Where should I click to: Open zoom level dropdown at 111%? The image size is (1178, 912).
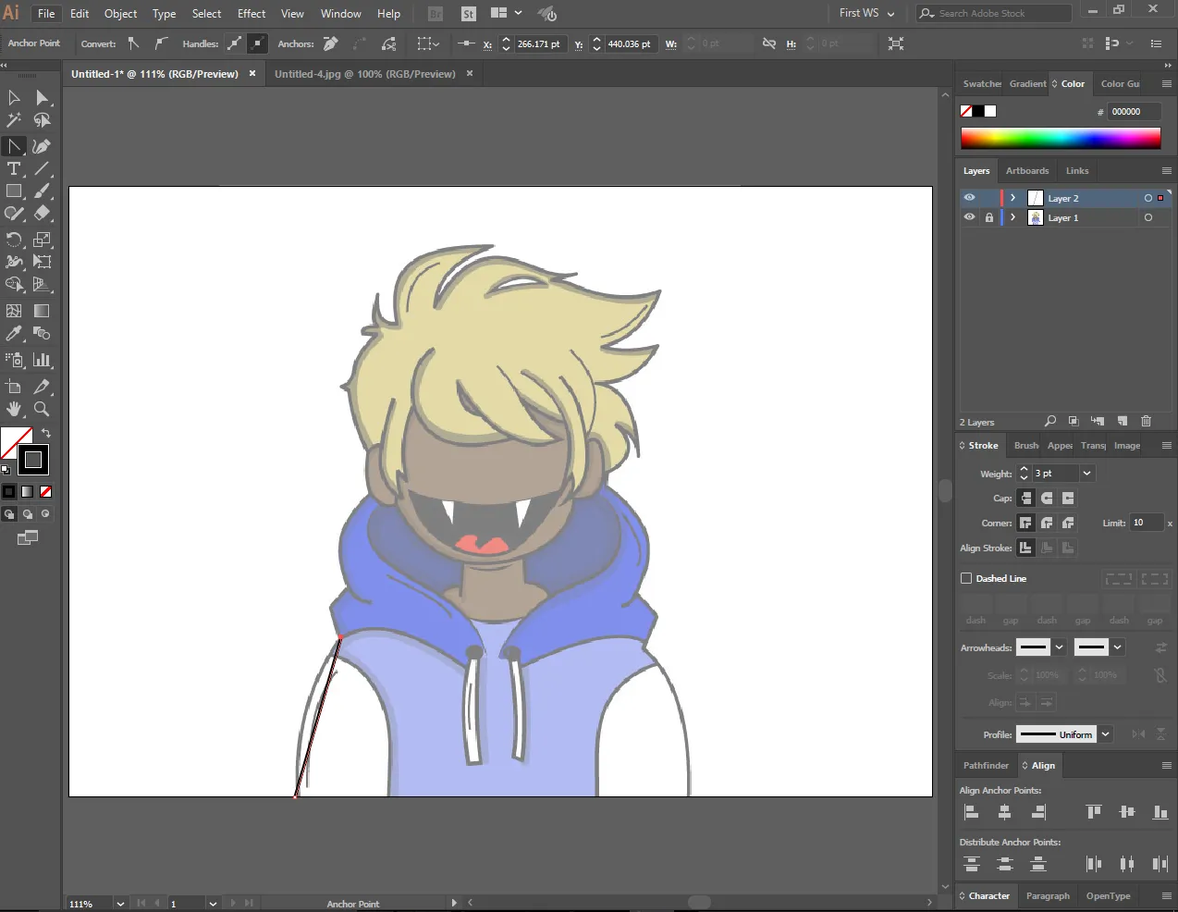120,904
